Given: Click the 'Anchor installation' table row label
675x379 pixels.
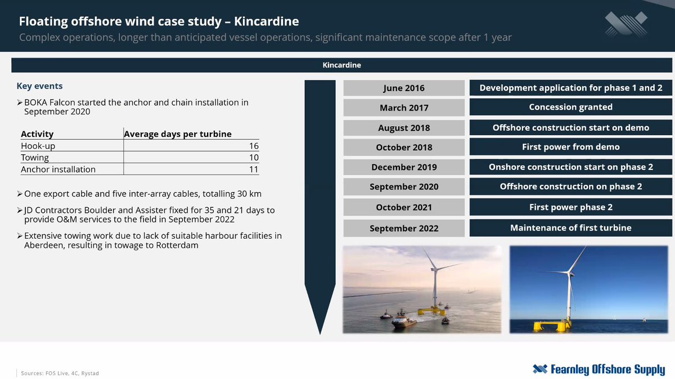Looking at the screenshot, I should pyautogui.click(x=58, y=170).
